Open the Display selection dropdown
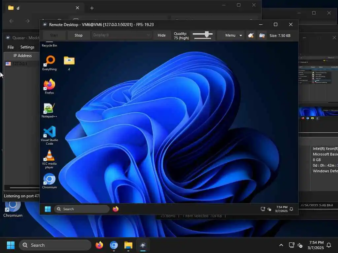This screenshot has height=253, width=338. point(121,35)
